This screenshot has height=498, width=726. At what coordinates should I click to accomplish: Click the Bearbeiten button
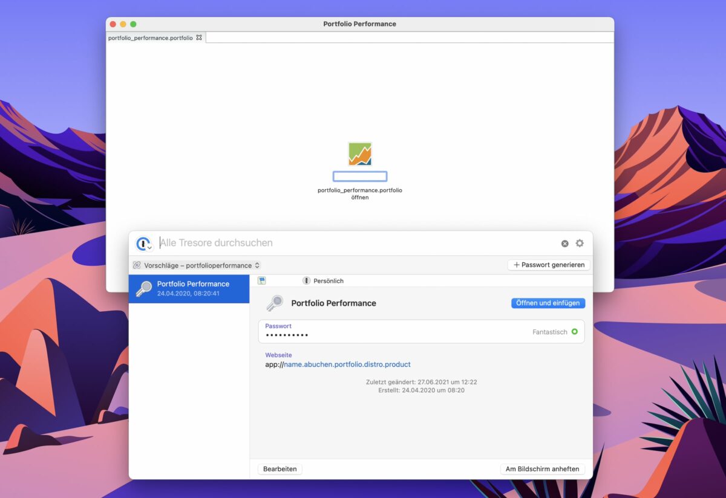coord(280,469)
